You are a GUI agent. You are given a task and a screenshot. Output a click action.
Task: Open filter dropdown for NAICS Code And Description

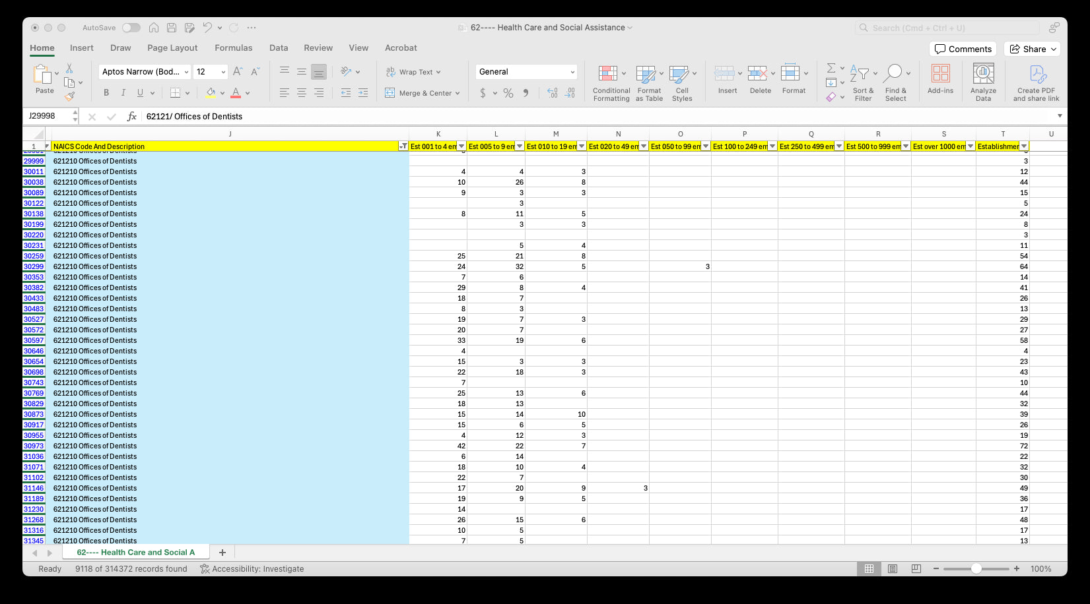coord(403,146)
